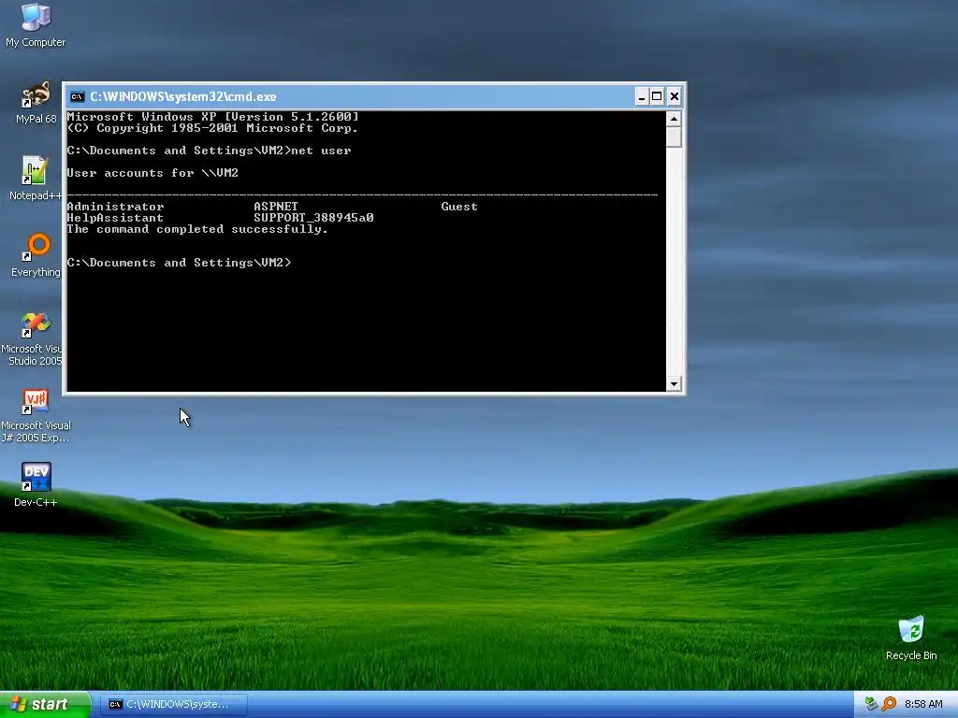958x718 pixels.
Task: Click the 8:58 AM taskbar clock
Action: point(923,704)
